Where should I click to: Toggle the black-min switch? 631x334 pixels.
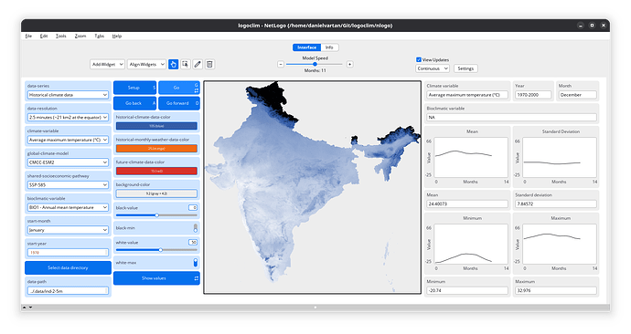point(195,228)
